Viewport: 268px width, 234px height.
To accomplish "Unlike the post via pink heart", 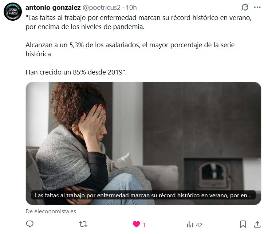I will coord(137,224).
